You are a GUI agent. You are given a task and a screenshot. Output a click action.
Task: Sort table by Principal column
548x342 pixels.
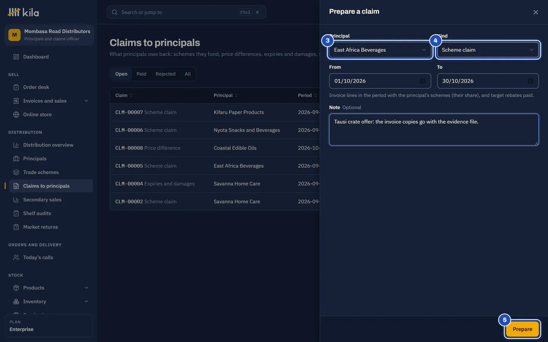tap(226, 95)
